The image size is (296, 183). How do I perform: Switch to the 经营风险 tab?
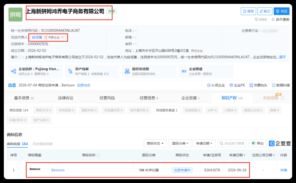[107, 98]
